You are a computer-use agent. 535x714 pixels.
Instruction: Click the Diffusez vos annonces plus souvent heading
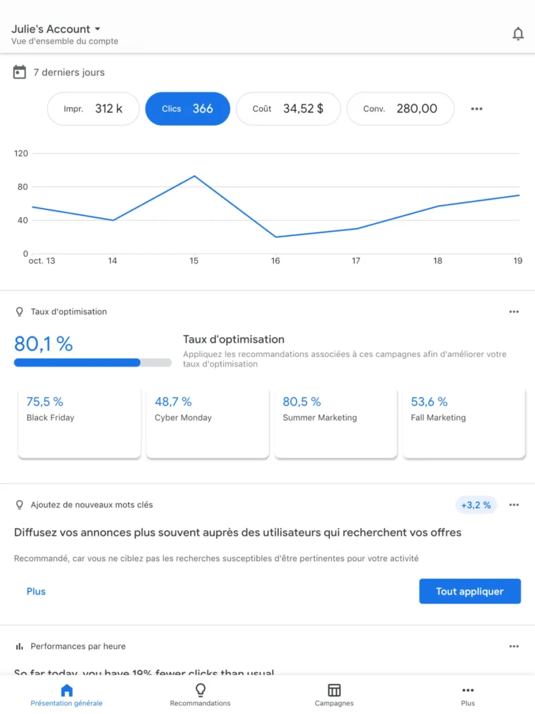click(x=238, y=533)
